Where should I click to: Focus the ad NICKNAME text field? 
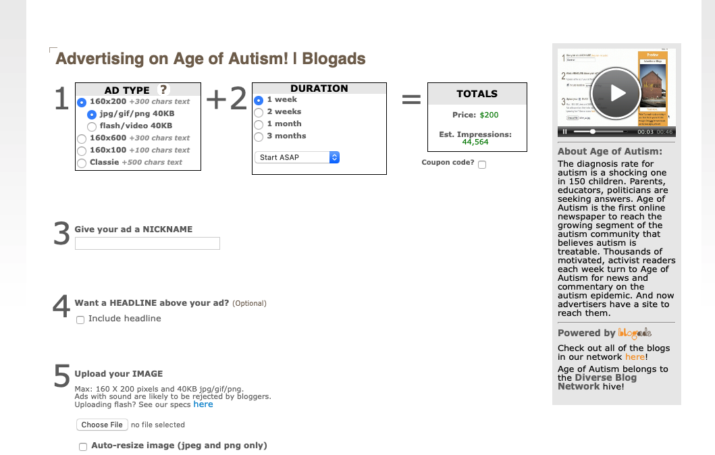147,244
